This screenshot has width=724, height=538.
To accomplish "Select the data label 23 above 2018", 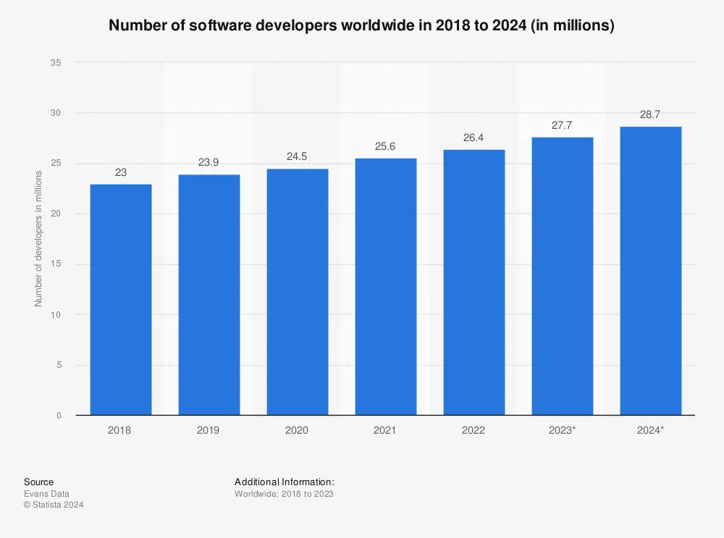I will (119, 172).
